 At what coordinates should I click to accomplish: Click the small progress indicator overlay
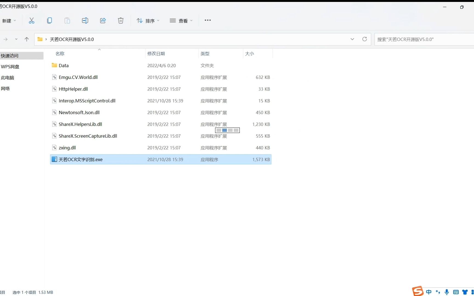pyautogui.click(x=227, y=130)
